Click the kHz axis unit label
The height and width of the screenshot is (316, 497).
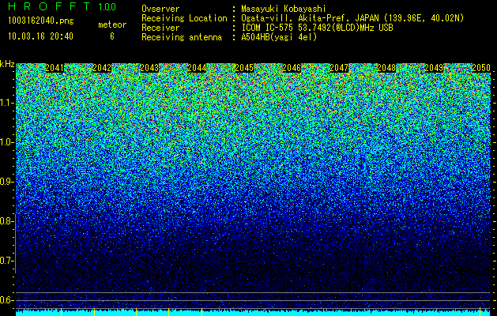(x=7, y=64)
